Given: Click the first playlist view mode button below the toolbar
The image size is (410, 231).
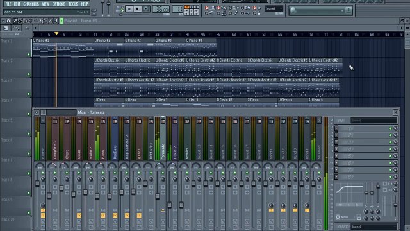Looking at the screenshot, I should pos(6,28).
